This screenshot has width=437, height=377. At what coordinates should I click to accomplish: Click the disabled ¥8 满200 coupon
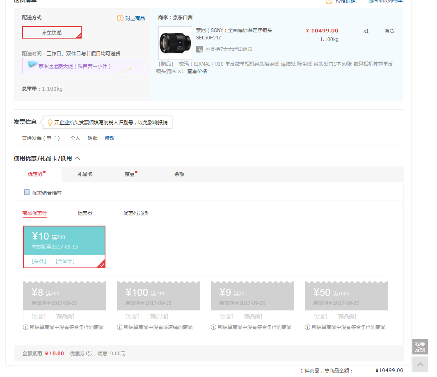(64, 302)
